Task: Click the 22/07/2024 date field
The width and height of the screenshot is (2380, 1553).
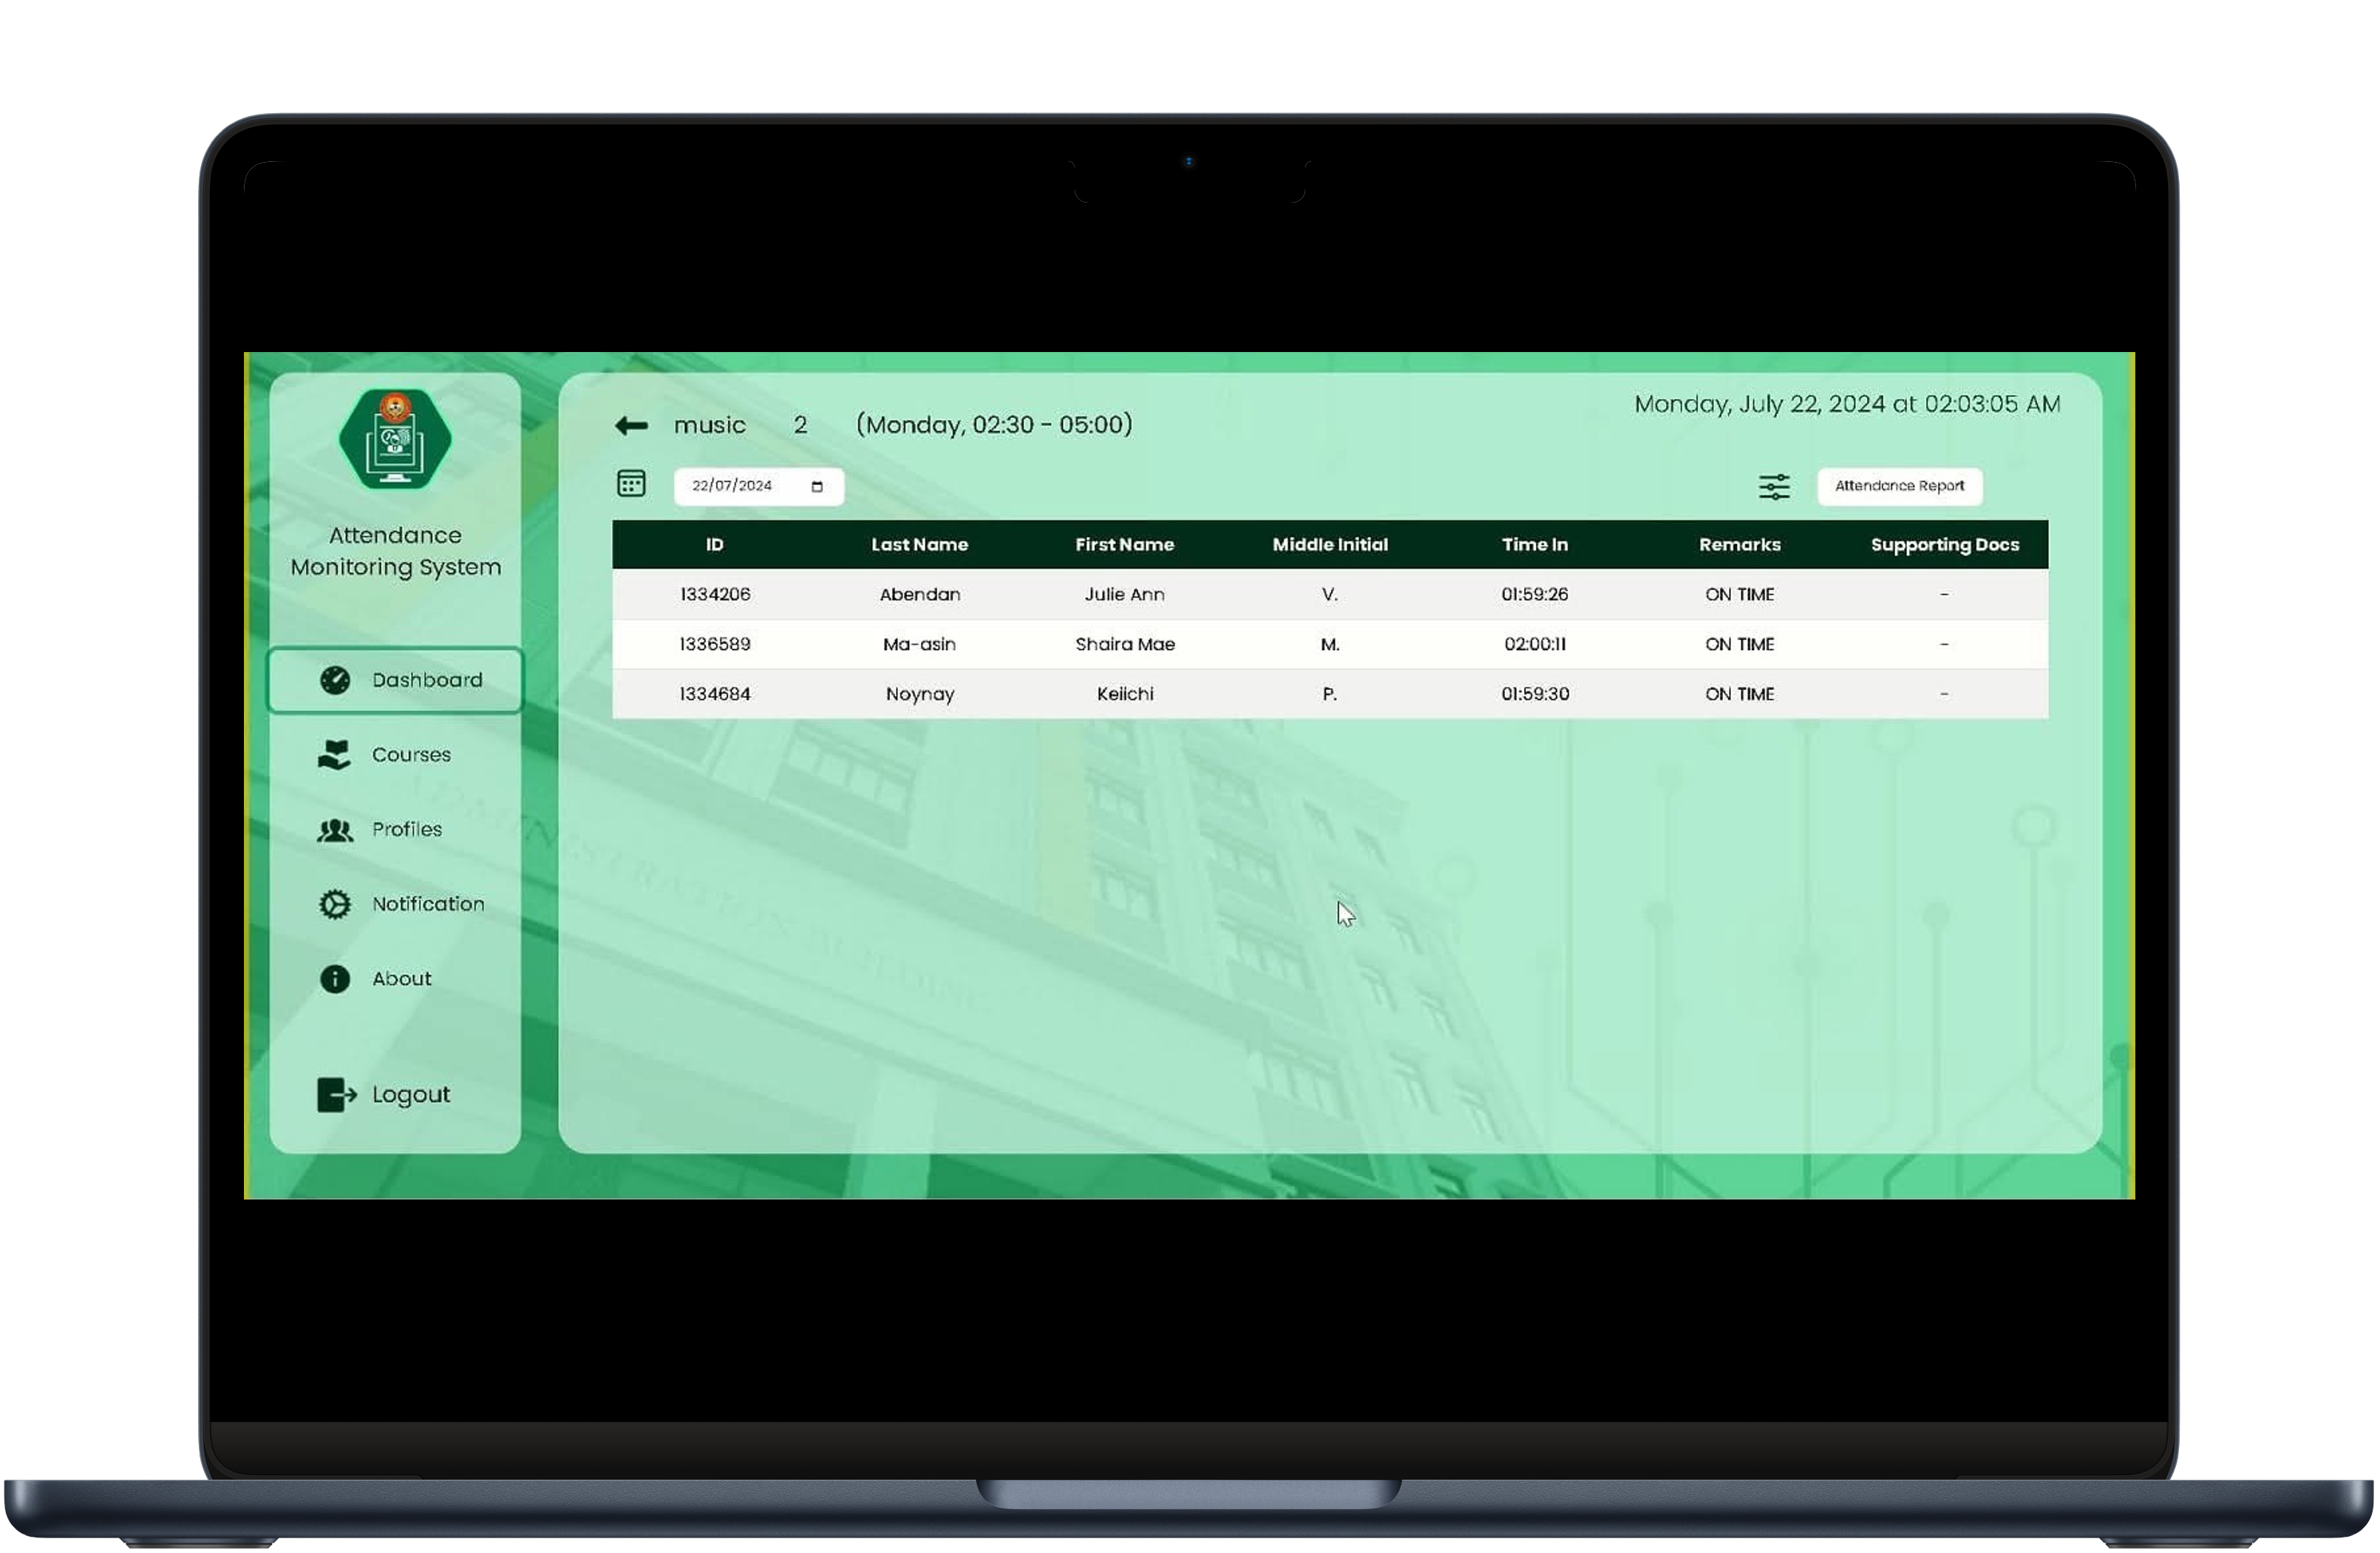Action: [x=732, y=487]
